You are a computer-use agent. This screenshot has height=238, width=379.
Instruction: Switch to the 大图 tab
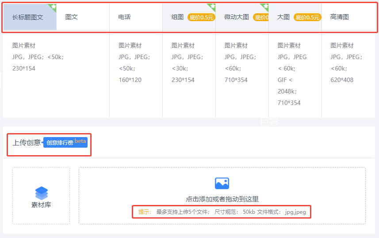283,17
